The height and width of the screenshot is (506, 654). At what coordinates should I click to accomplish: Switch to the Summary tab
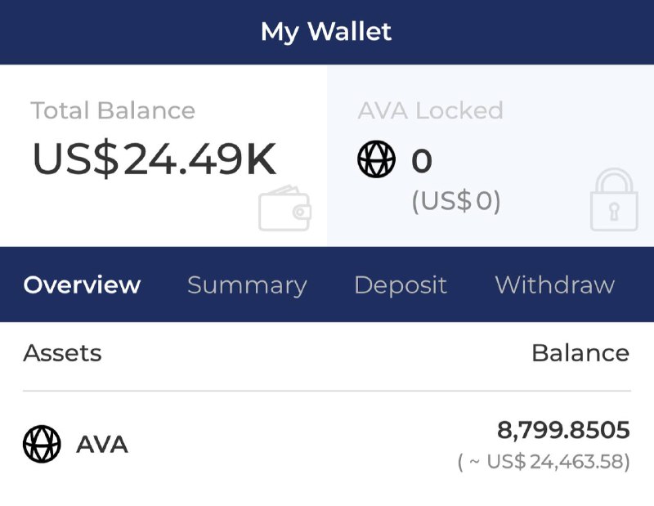click(248, 286)
